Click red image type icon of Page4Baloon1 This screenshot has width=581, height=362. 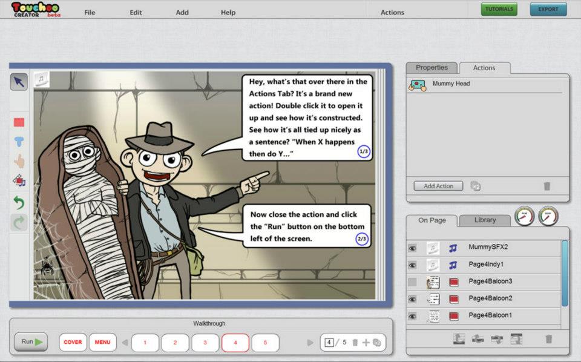(453, 316)
